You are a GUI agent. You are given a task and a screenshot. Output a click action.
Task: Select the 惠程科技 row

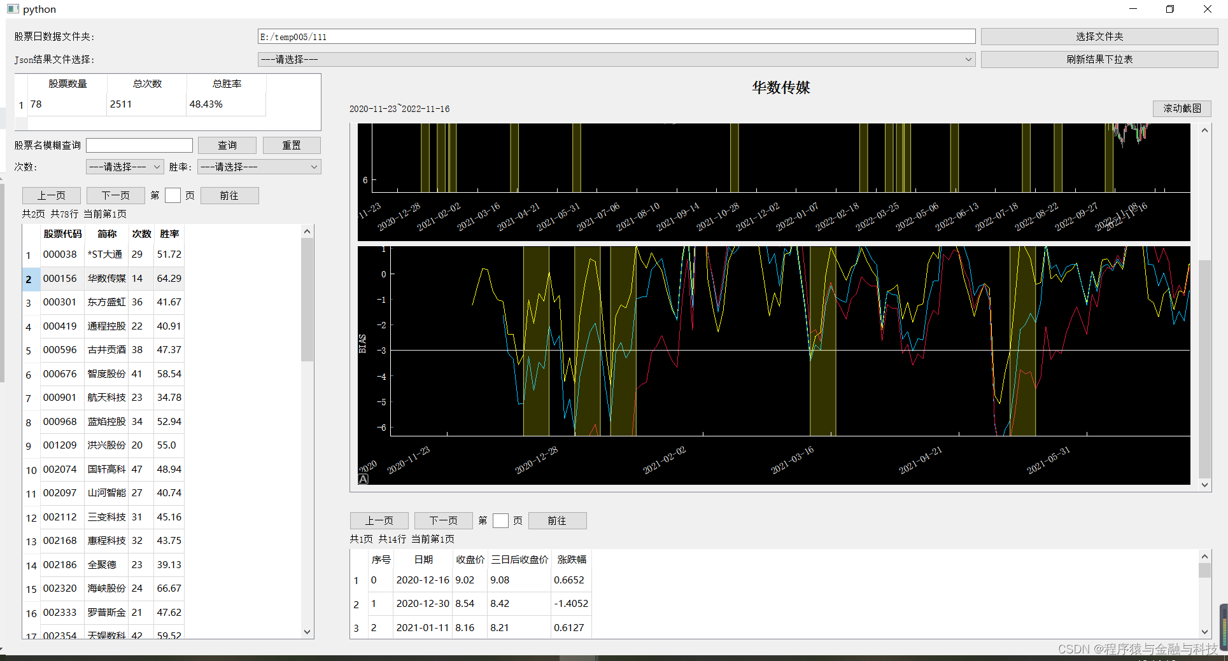coord(104,541)
